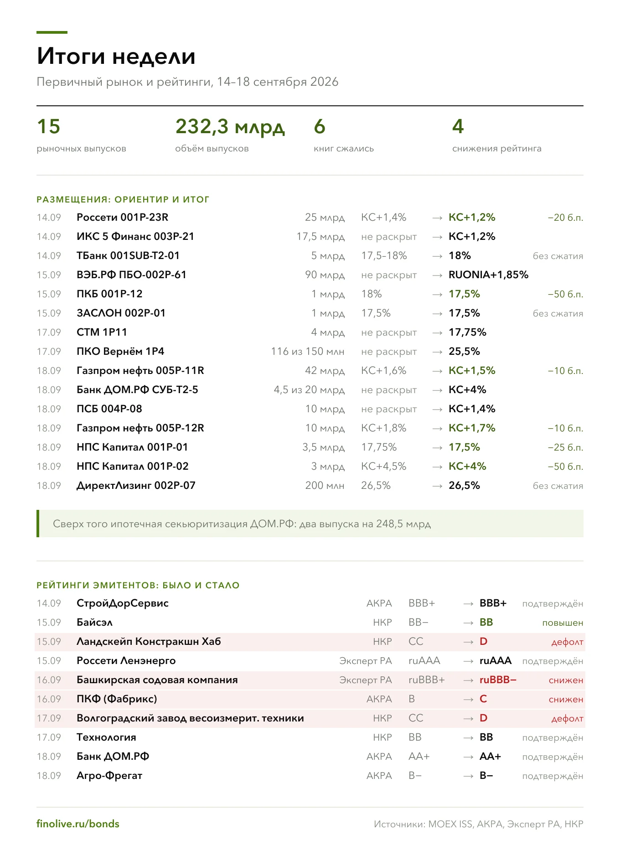Select the "ПКО Вернём 1P4" bond name
This screenshot has width=620, height=851.
click(120, 352)
